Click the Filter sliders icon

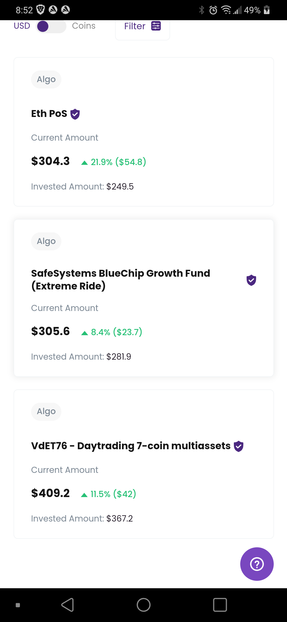coord(156,26)
